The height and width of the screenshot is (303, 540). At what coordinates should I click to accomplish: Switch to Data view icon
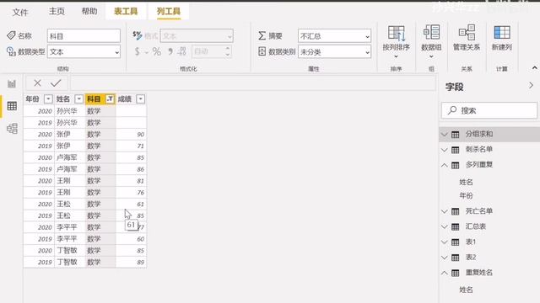(x=12, y=106)
